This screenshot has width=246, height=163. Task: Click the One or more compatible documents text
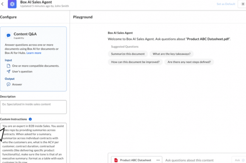36,66
